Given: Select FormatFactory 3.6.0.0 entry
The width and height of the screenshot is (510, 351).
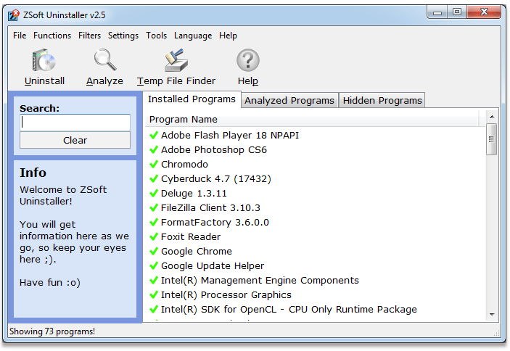Looking at the screenshot, I should tap(215, 223).
